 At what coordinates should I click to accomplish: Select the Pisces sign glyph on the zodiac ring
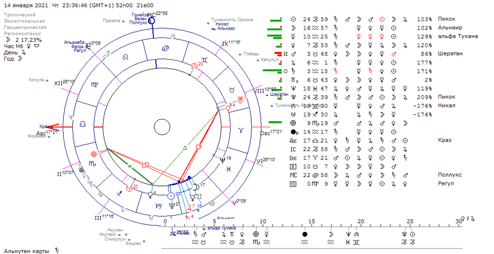coord(229,169)
